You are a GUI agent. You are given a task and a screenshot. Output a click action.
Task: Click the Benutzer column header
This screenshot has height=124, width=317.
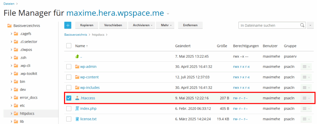[270, 46]
